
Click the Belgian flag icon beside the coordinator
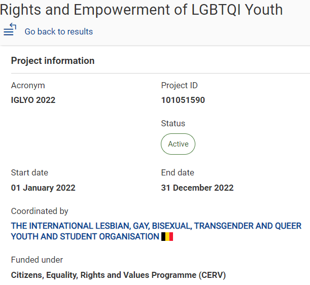coord(167,237)
